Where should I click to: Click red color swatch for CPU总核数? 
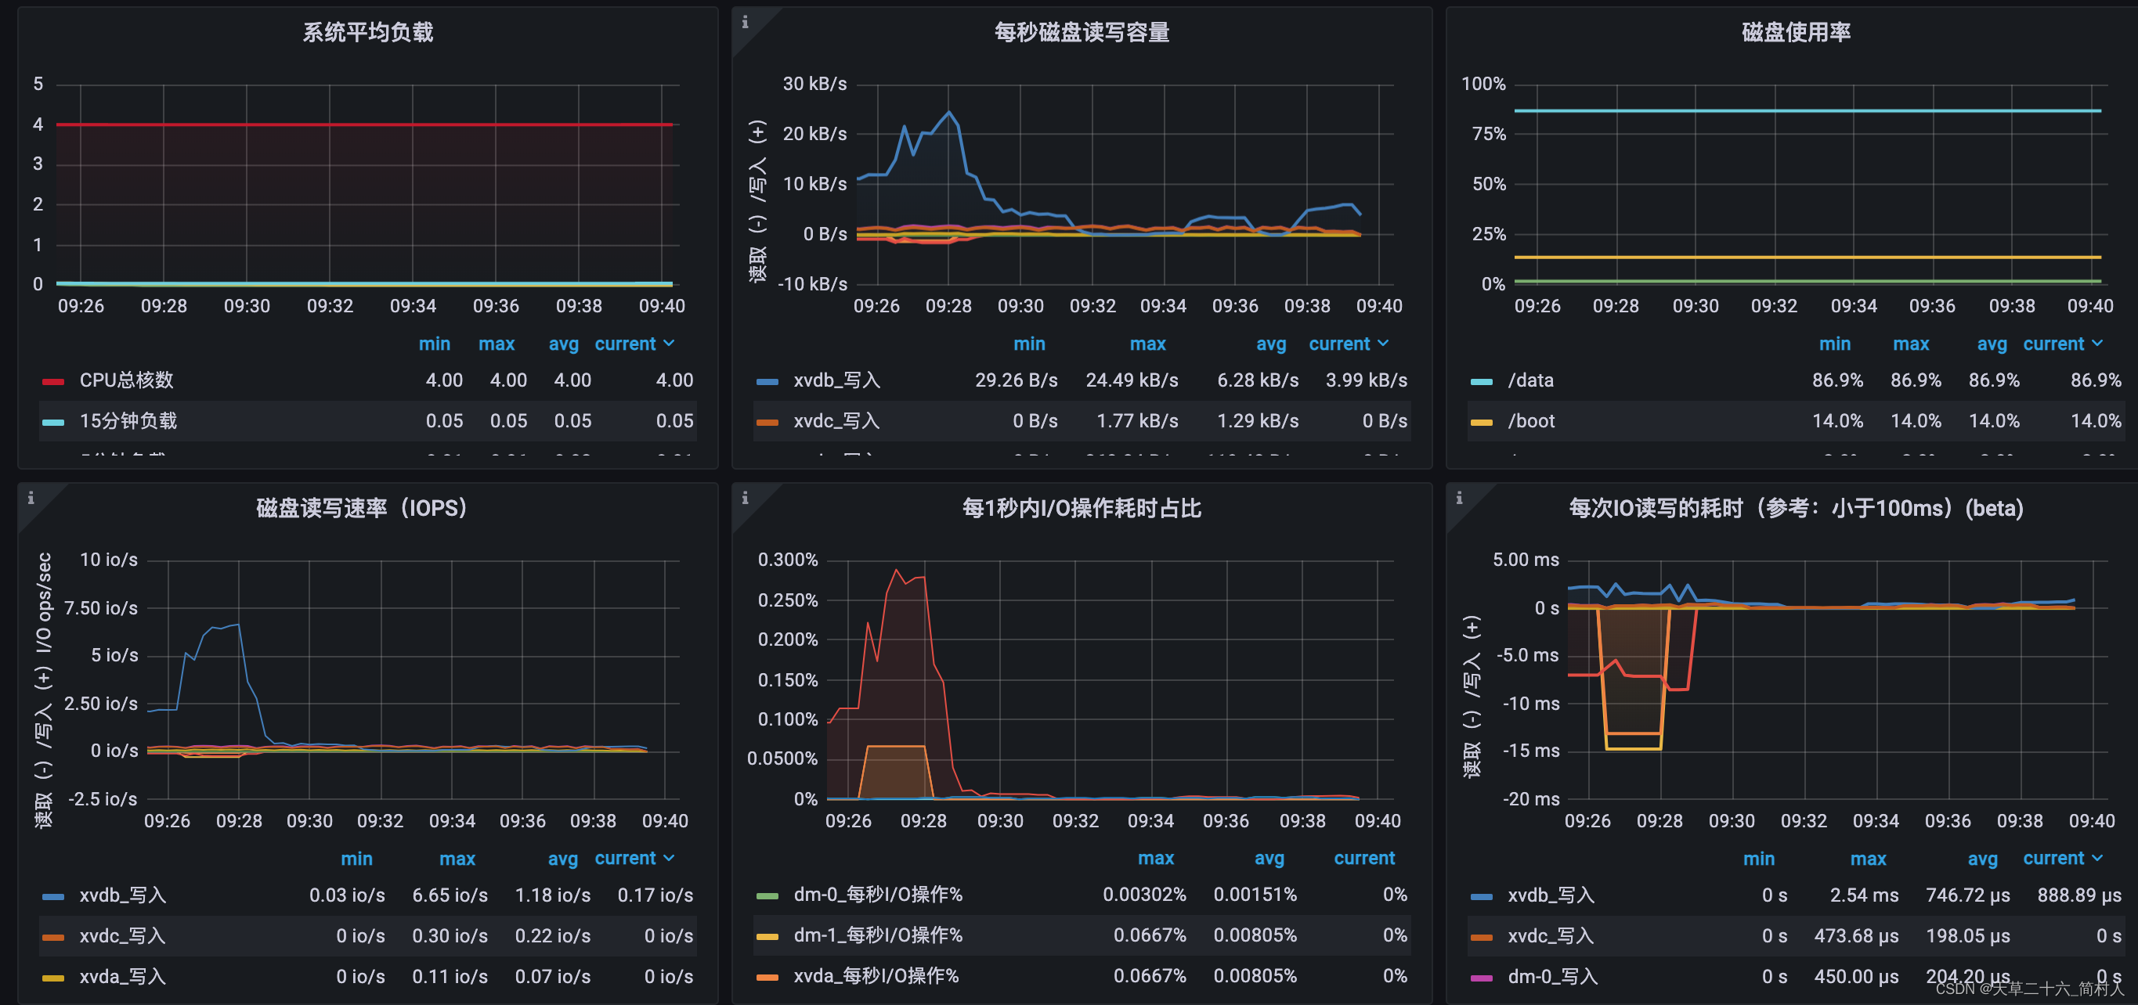pyautogui.click(x=53, y=381)
